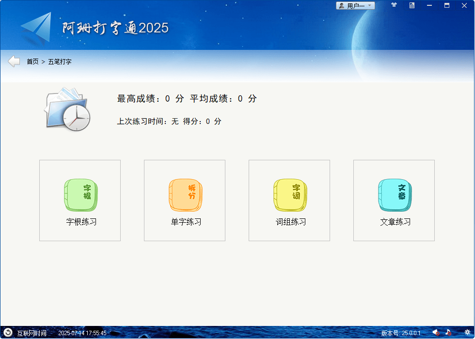This screenshot has height=339, width=475.
Task: Open records via the document icon
Action: point(411,5)
